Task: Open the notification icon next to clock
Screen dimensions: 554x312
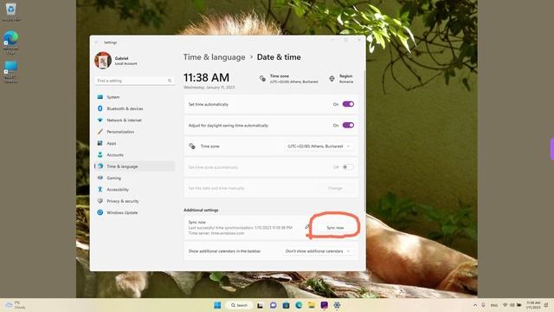Action: 546,305
